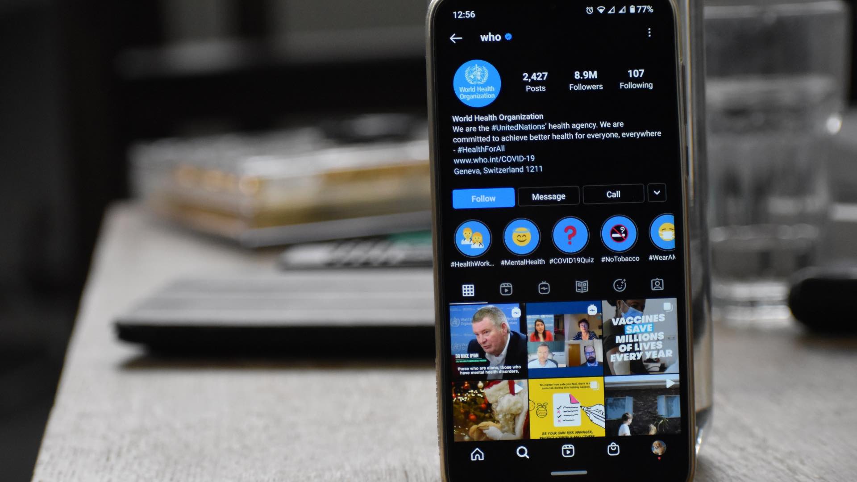Play the video post by Dr. Mike Ryan

(486, 338)
